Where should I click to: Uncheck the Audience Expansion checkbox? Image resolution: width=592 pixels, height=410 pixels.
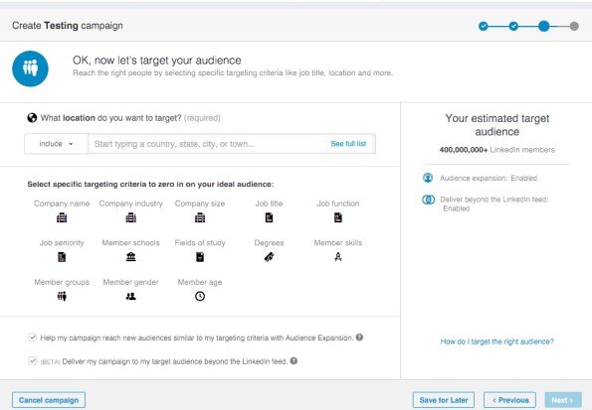coord(33,338)
